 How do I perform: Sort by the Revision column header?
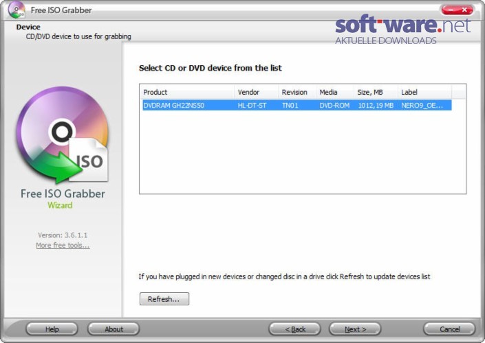coord(297,92)
